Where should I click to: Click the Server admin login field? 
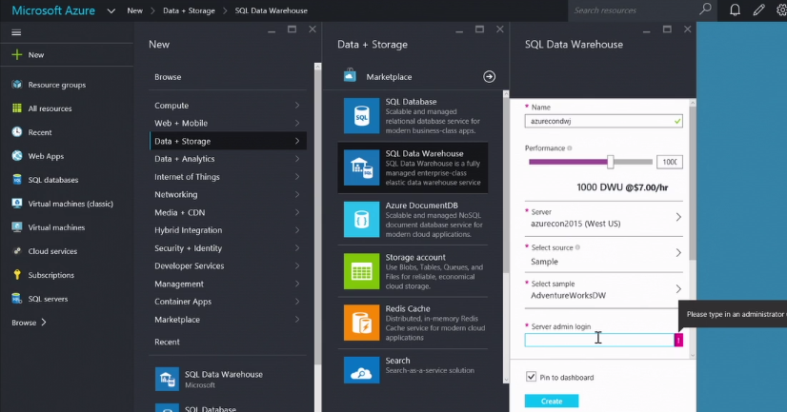pyautogui.click(x=599, y=339)
